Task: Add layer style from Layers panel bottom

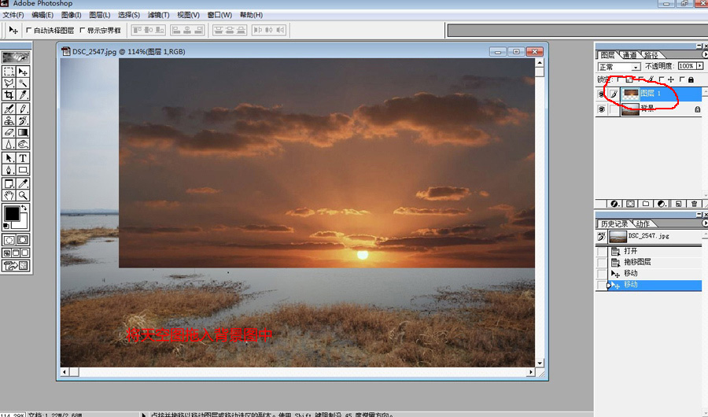Action: 614,204
